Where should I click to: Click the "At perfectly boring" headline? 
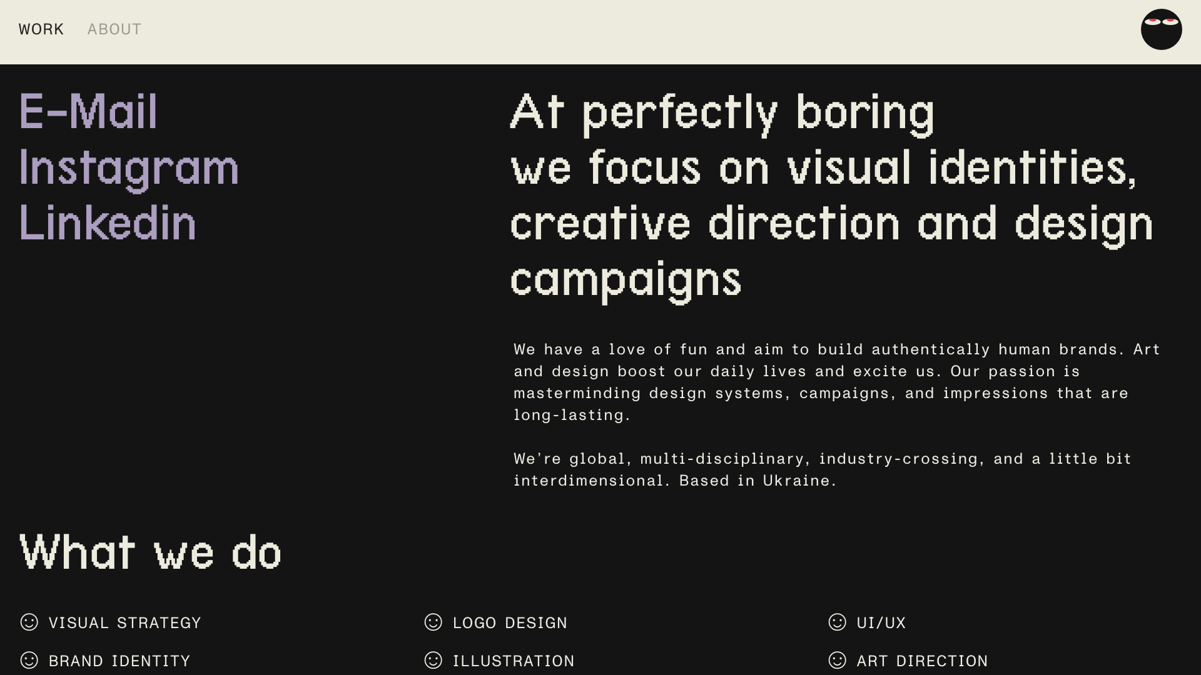point(722,112)
